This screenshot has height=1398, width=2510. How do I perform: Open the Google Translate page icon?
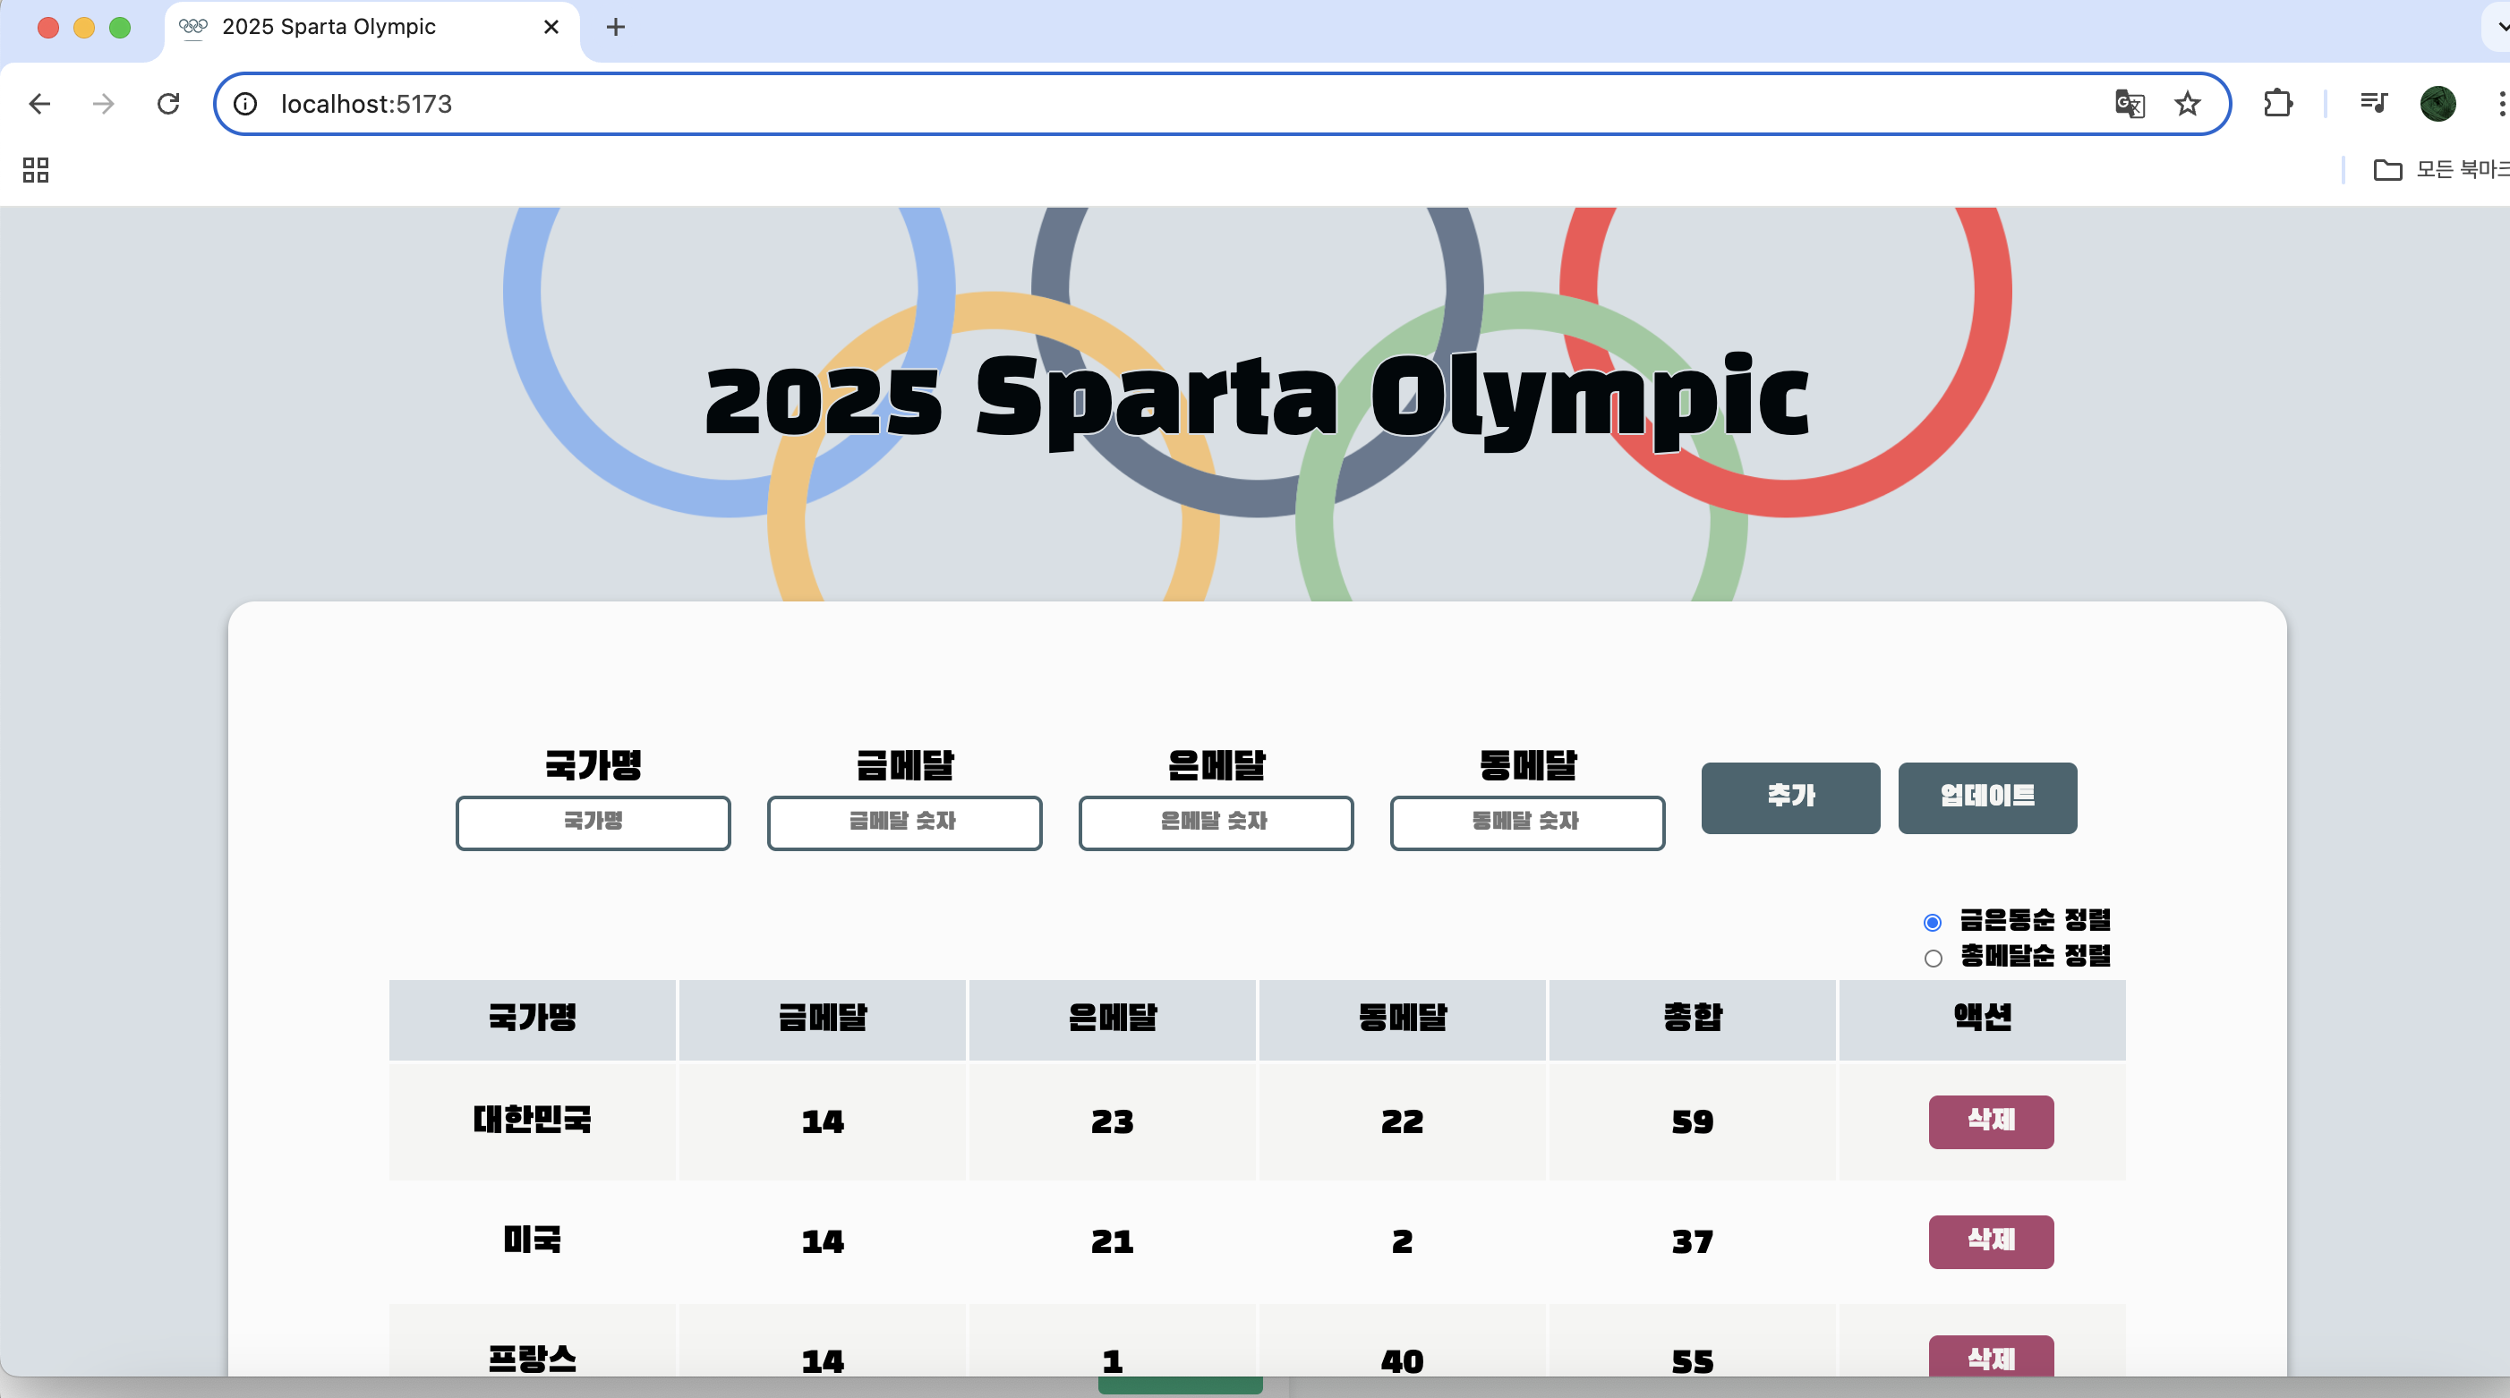point(2129,103)
